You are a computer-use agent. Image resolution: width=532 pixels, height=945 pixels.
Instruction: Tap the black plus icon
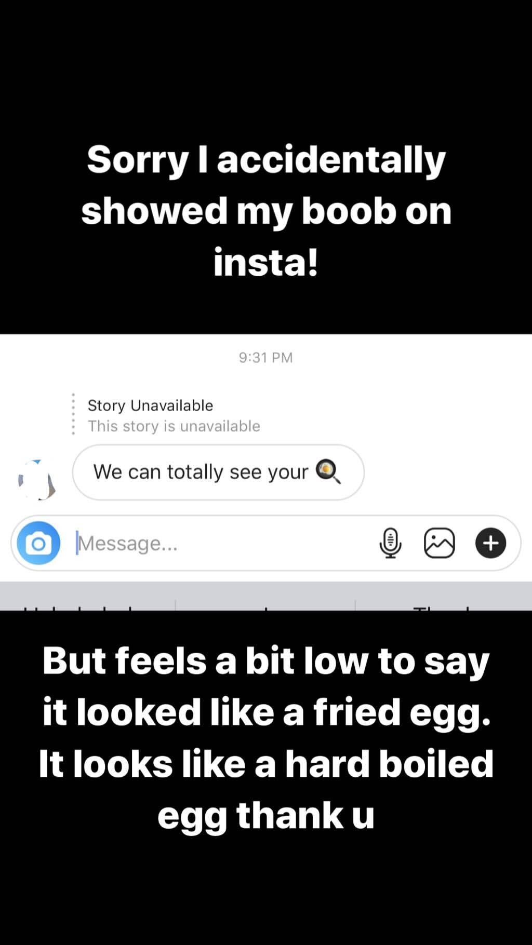[490, 543]
